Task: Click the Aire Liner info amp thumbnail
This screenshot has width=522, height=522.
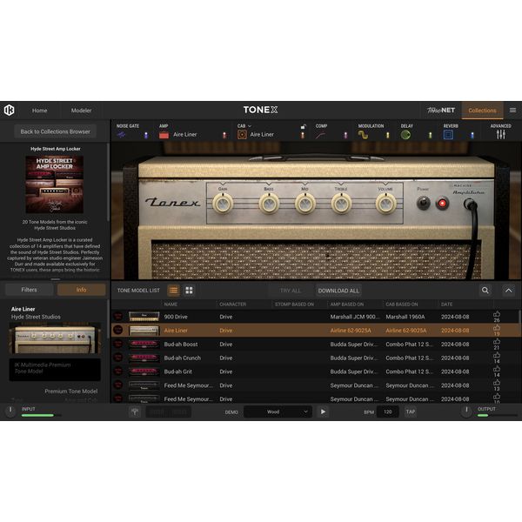Action: [55, 338]
